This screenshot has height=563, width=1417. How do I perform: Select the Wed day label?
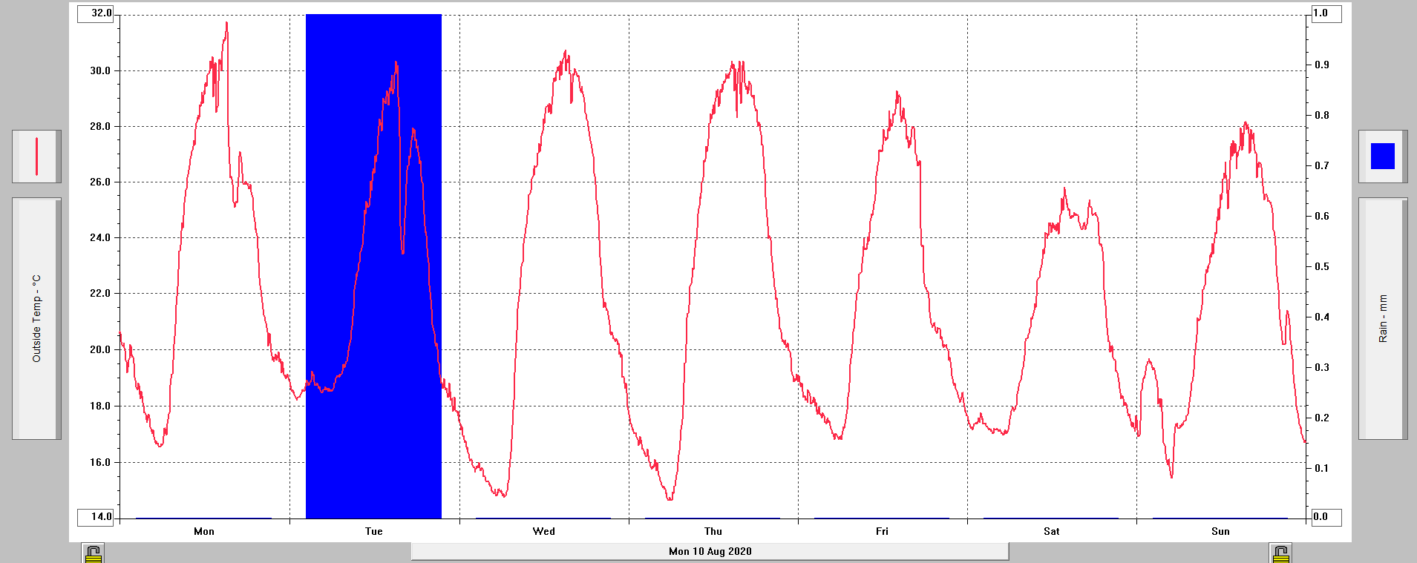click(544, 531)
